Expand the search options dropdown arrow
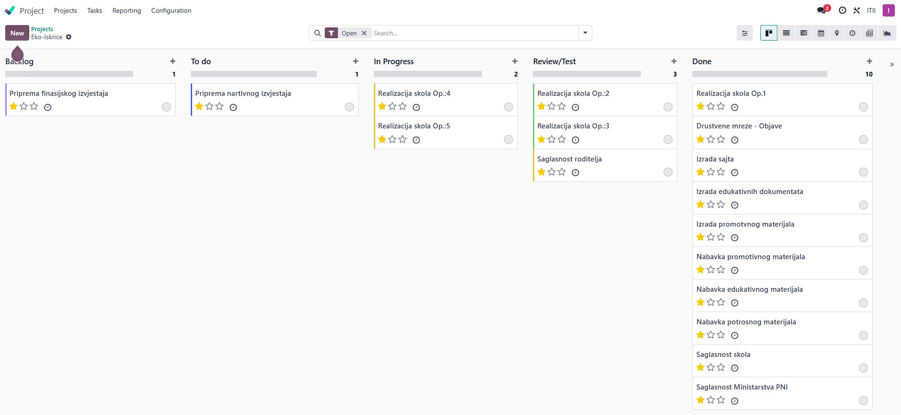The image size is (901, 415). coord(585,33)
